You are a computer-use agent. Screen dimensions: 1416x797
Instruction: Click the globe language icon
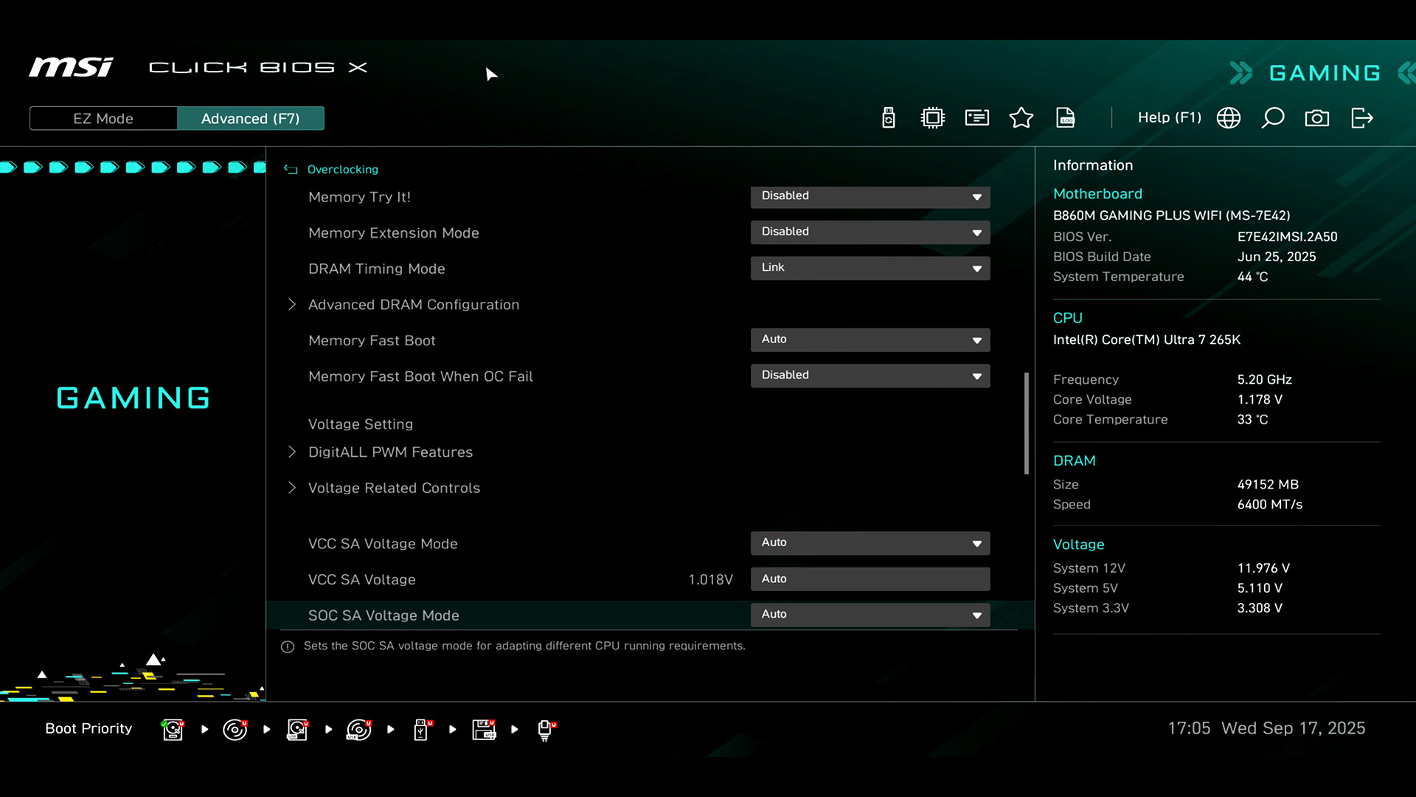[x=1228, y=118]
